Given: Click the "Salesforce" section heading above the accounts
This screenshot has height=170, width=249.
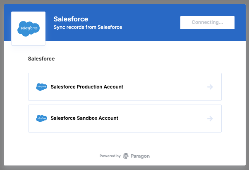Looking at the screenshot, I should [41, 59].
